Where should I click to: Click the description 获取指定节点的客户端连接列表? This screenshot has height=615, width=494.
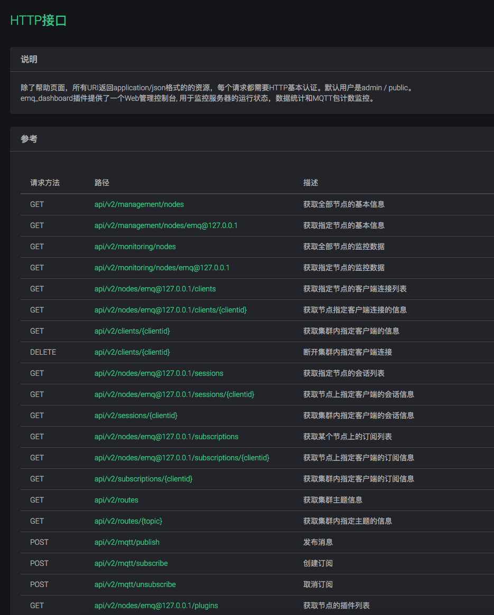click(355, 289)
